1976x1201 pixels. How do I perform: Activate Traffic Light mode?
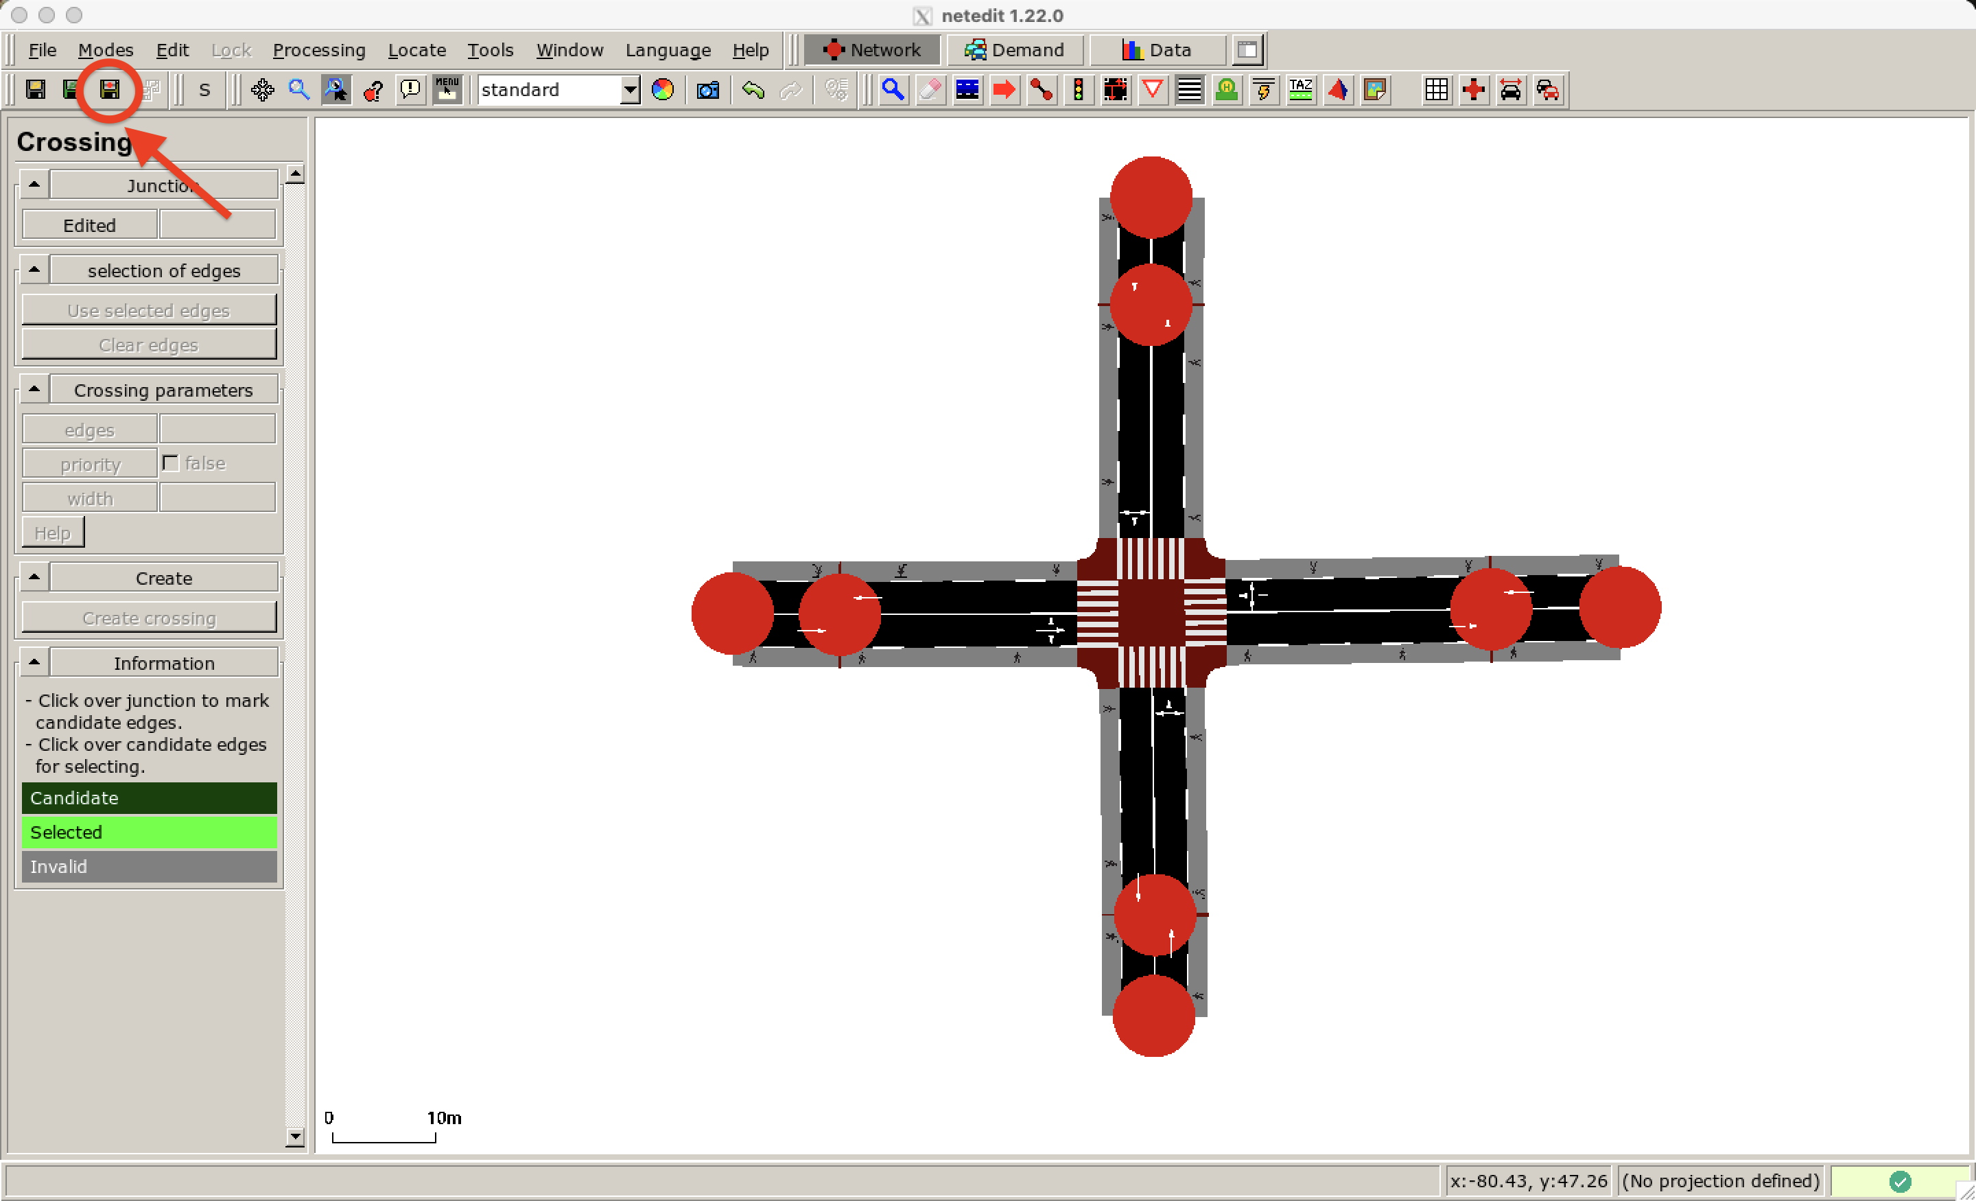pos(1079,90)
